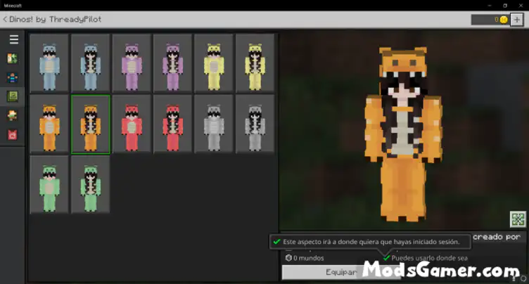Select the gray dino skin with long hair
This screenshot has height=284, width=529.
point(255,124)
